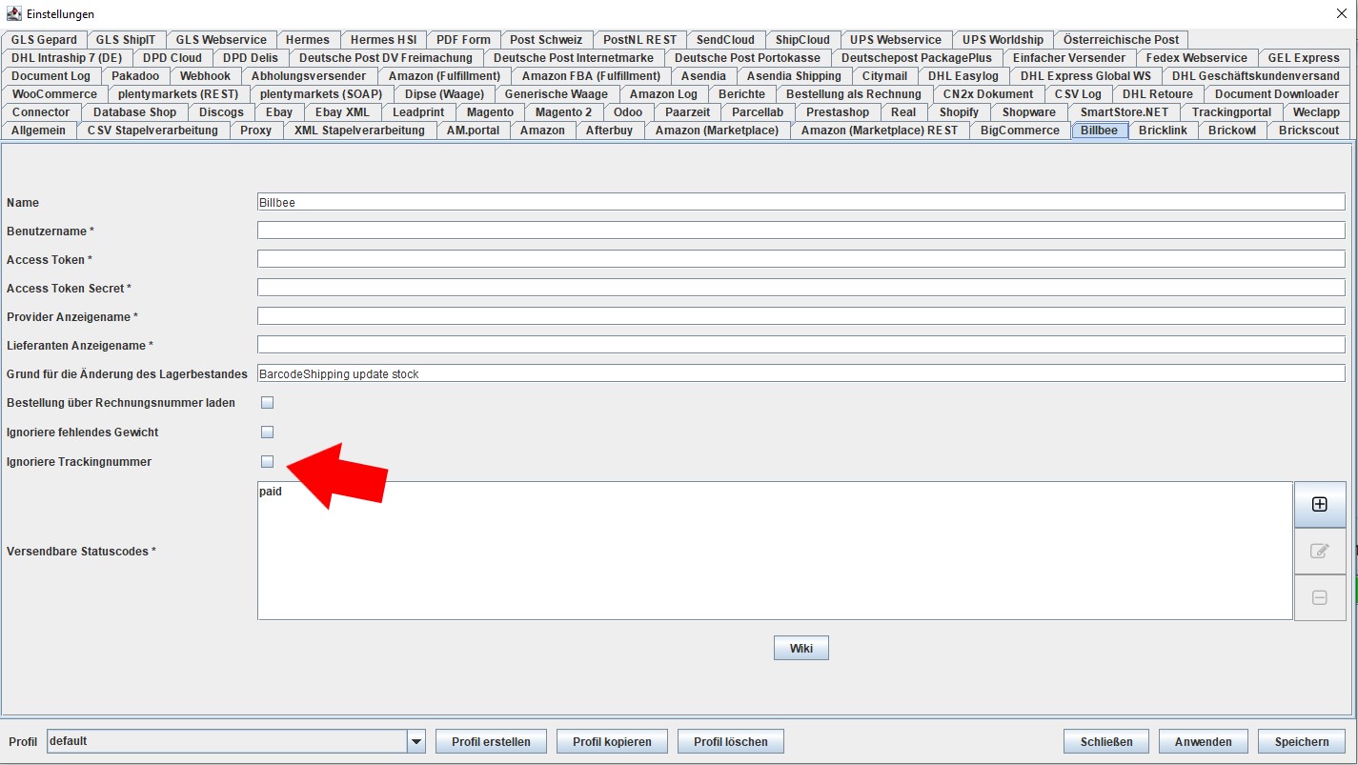Viewport: 1358px width, 765px height.
Task: Click Profil kopieren button
Action: (612, 741)
